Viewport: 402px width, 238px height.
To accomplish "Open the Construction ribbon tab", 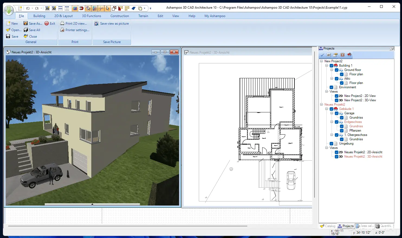I will pos(120,16).
